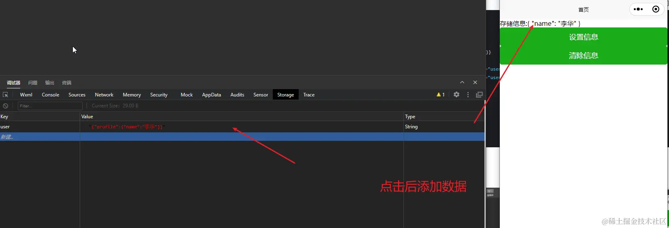This screenshot has height=228, width=669.
Task: Collapse the debugger panel with the up chevron
Action: [462, 82]
